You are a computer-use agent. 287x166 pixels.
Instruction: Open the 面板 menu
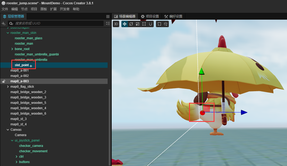pos(44,9)
